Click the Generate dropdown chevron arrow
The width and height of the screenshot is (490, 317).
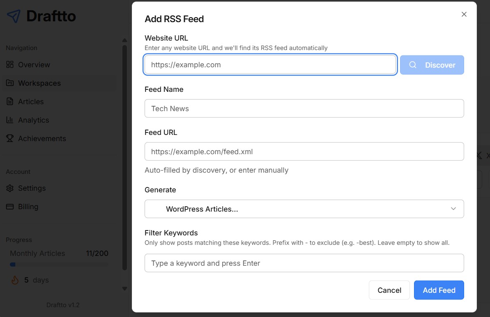pos(453,209)
